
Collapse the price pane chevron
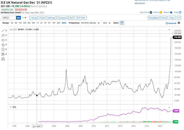point(169,29)
